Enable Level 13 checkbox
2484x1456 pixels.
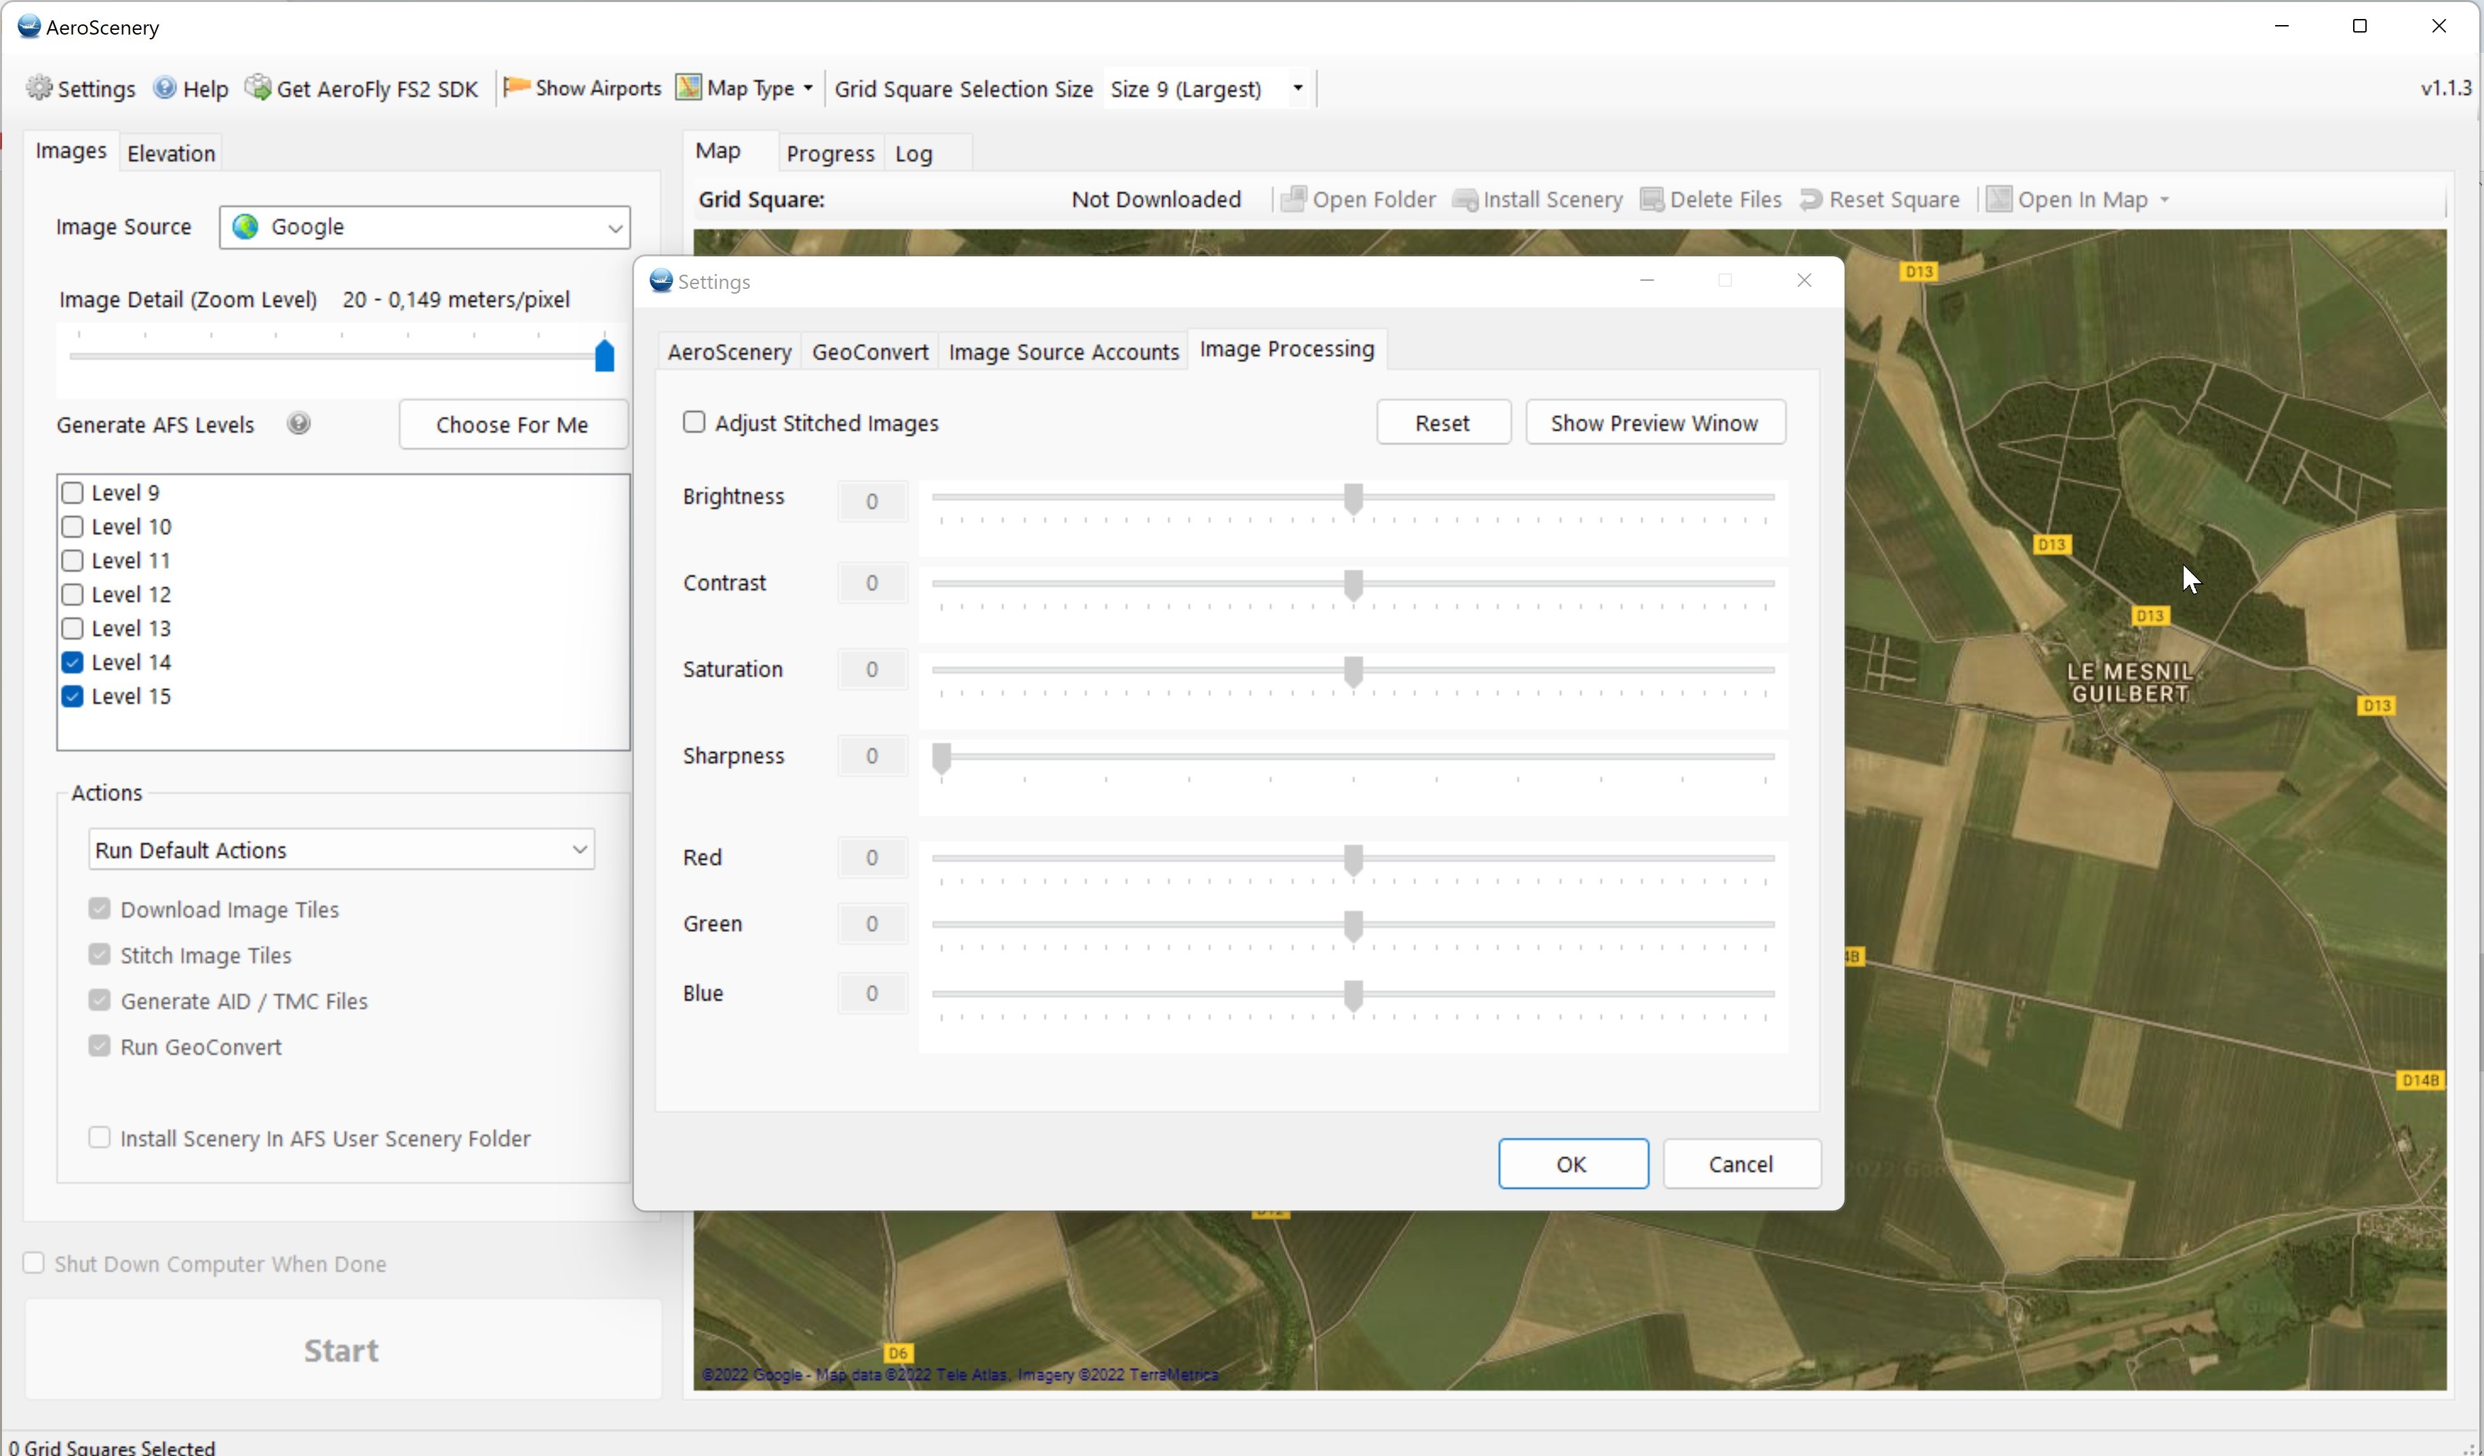point(73,627)
